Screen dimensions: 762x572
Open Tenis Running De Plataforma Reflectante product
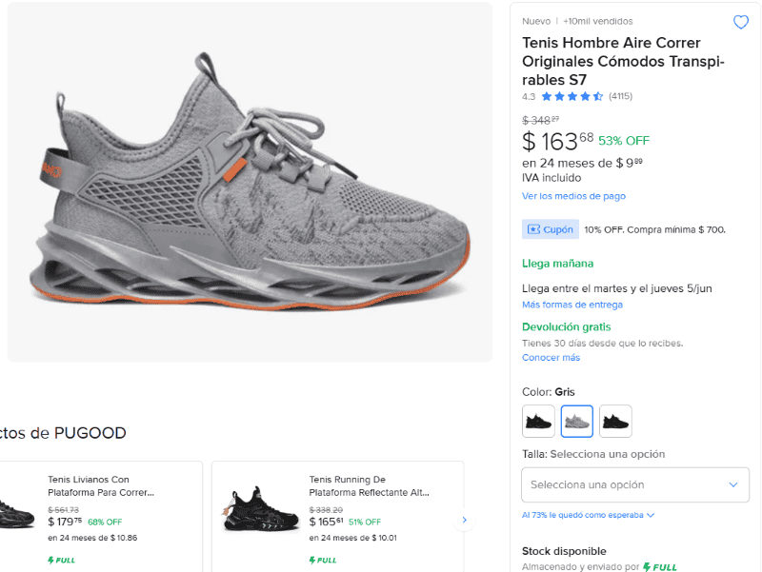[370, 485]
